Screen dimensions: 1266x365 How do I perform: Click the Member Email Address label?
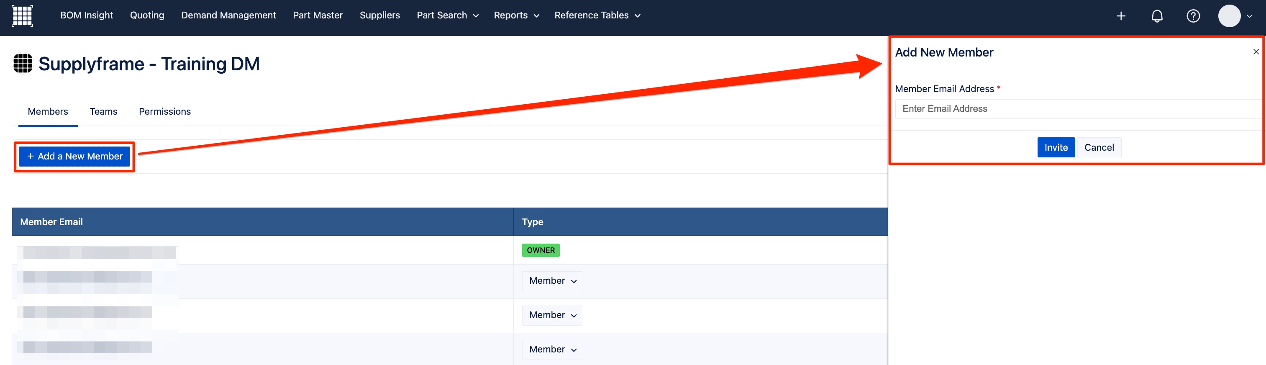pyautogui.click(x=944, y=89)
